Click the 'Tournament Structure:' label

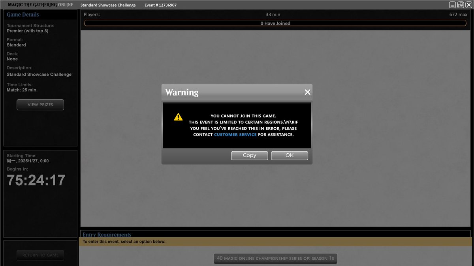point(30,26)
